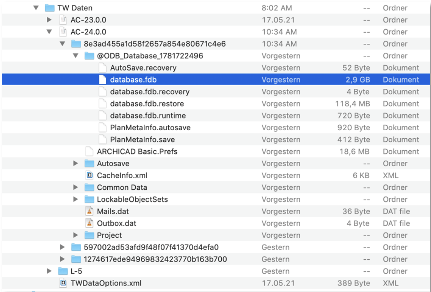Select the file name AutoSave.recovery

click(x=143, y=68)
